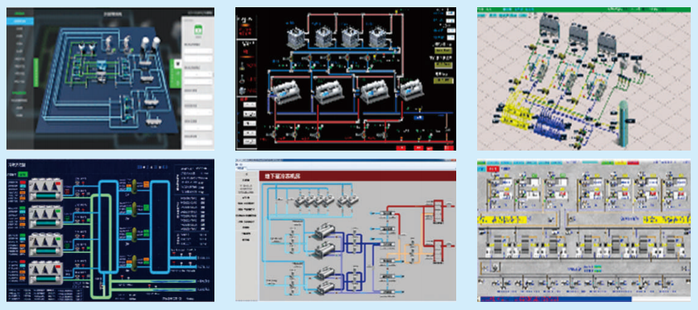The image size is (698, 310).
Task: Select the third cooling tower in the black schematic panel
Action: (x=351, y=37)
